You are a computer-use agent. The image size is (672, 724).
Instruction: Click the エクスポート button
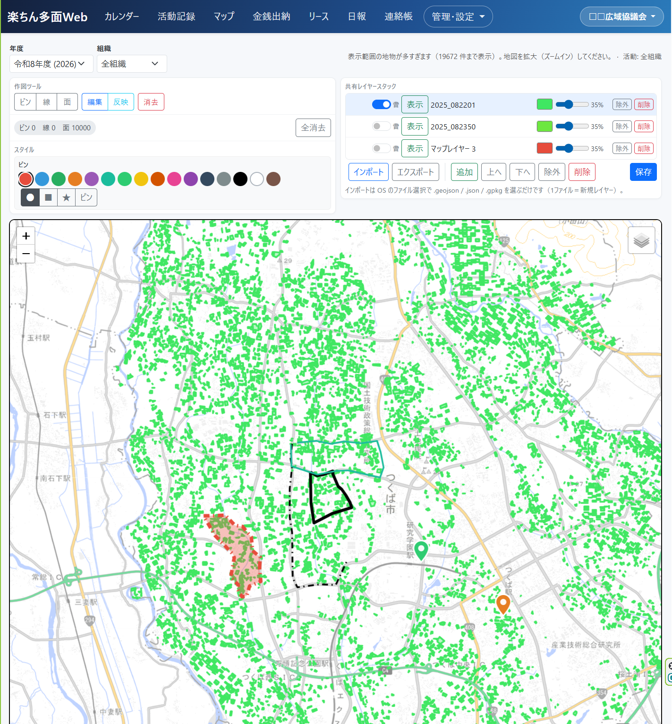416,172
